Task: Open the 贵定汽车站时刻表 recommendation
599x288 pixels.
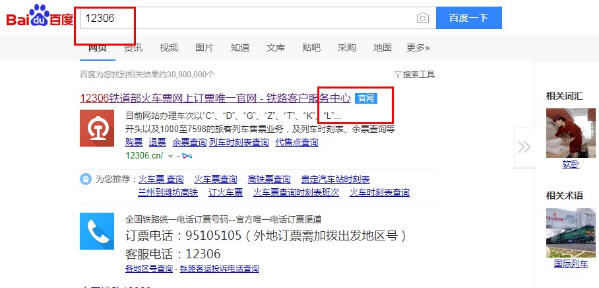Action: pos(335,180)
